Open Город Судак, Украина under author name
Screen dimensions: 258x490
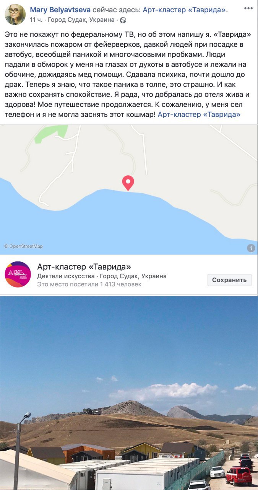(x=80, y=20)
